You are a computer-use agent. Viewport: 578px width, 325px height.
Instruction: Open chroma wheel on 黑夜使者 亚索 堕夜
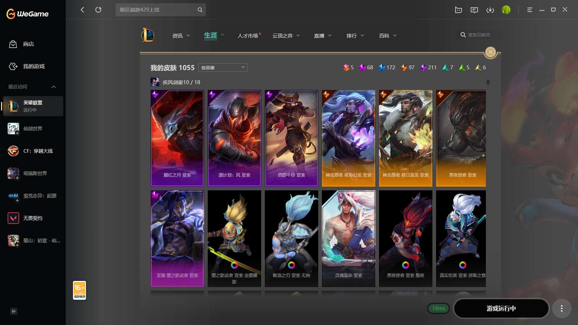[406, 265]
